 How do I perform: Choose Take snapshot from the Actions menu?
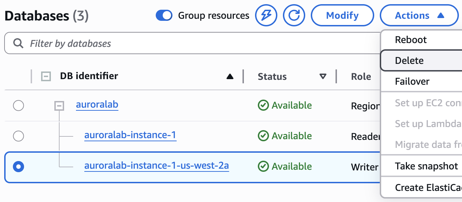(x=421, y=166)
